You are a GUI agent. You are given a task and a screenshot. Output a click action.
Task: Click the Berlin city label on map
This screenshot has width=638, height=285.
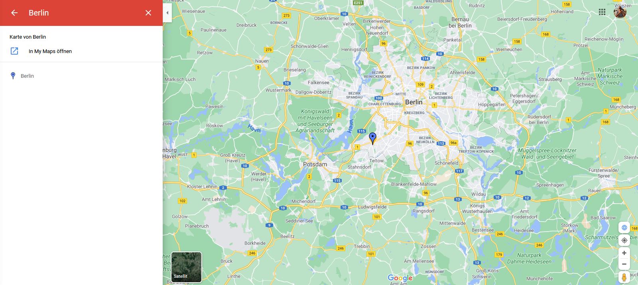414,102
